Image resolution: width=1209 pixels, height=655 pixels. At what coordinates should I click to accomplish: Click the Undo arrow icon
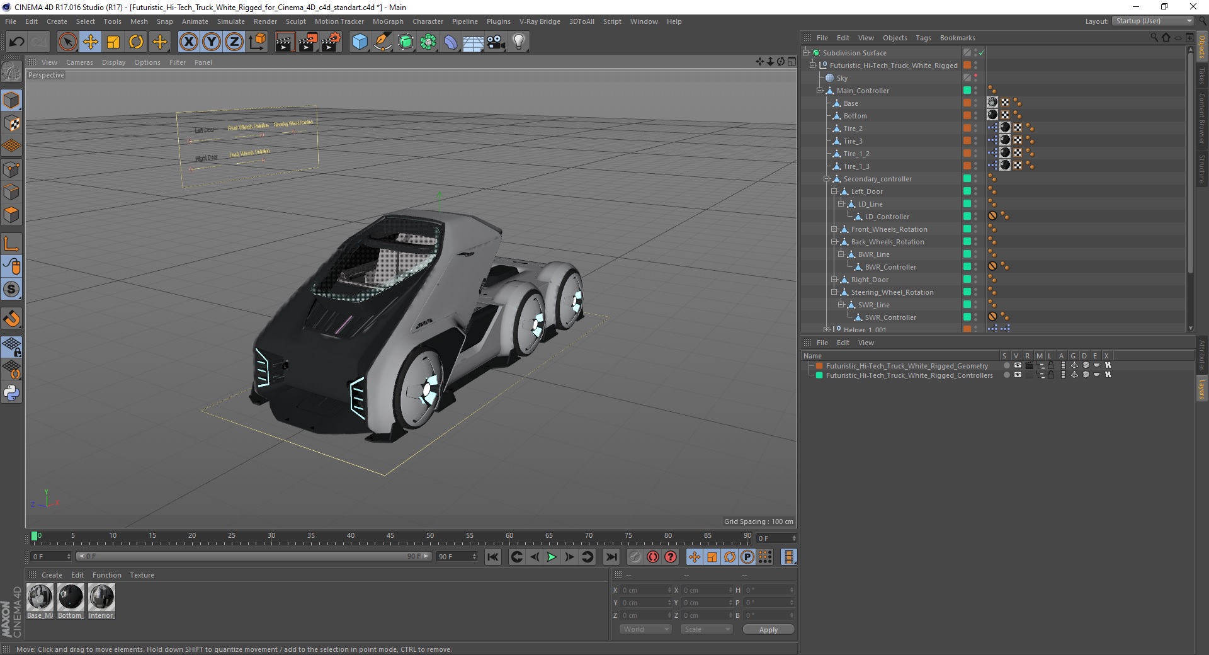click(17, 42)
